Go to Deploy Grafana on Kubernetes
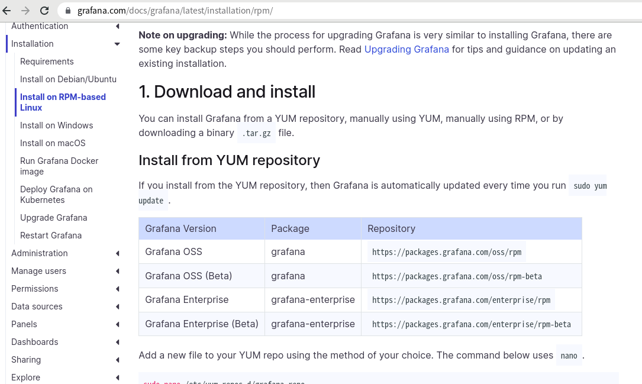Screen dimensions: 642x384 pyautogui.click(x=56, y=195)
